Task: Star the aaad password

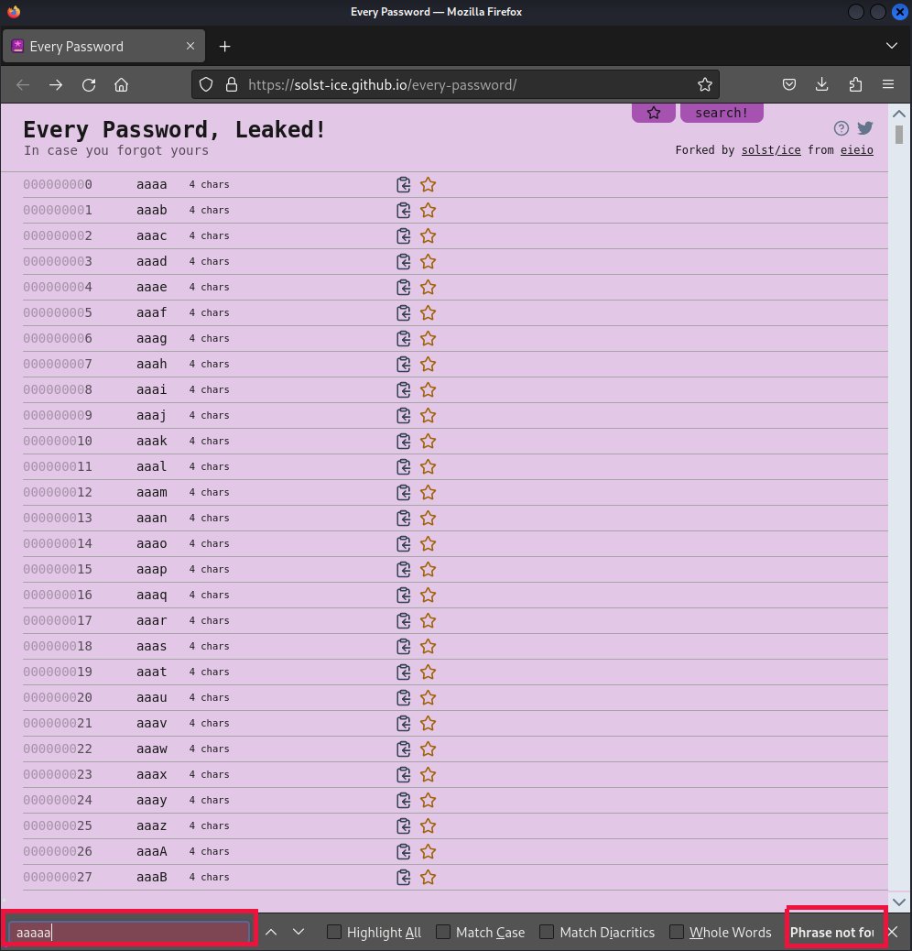Action: (x=428, y=261)
